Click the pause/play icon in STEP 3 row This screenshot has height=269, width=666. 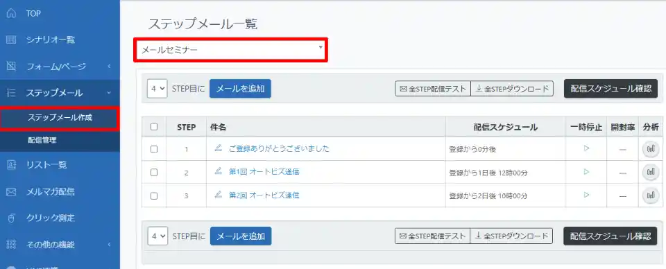coord(587,196)
